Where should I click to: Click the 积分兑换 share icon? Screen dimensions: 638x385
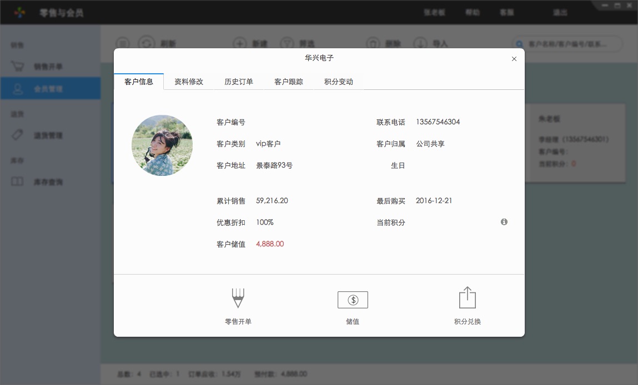click(x=468, y=298)
